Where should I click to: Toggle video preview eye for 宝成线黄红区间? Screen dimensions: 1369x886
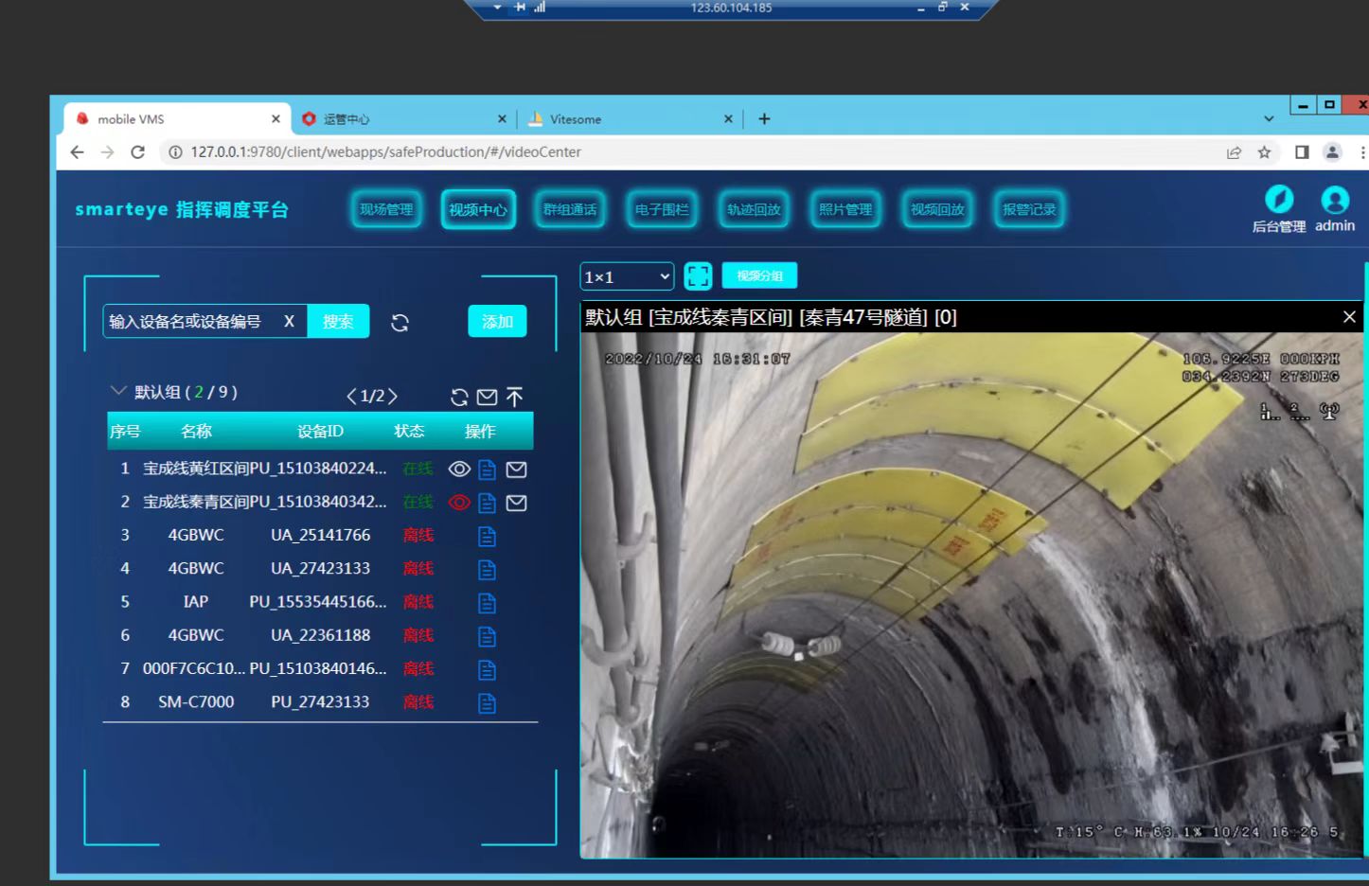(x=459, y=470)
